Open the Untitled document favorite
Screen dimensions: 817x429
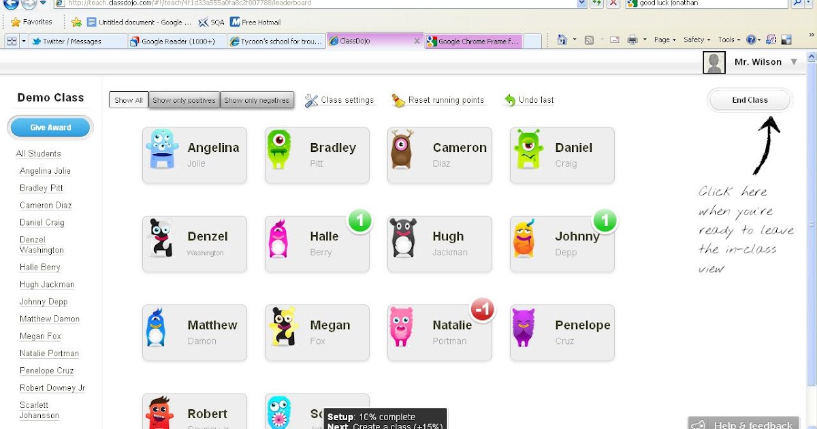pyautogui.click(x=138, y=22)
